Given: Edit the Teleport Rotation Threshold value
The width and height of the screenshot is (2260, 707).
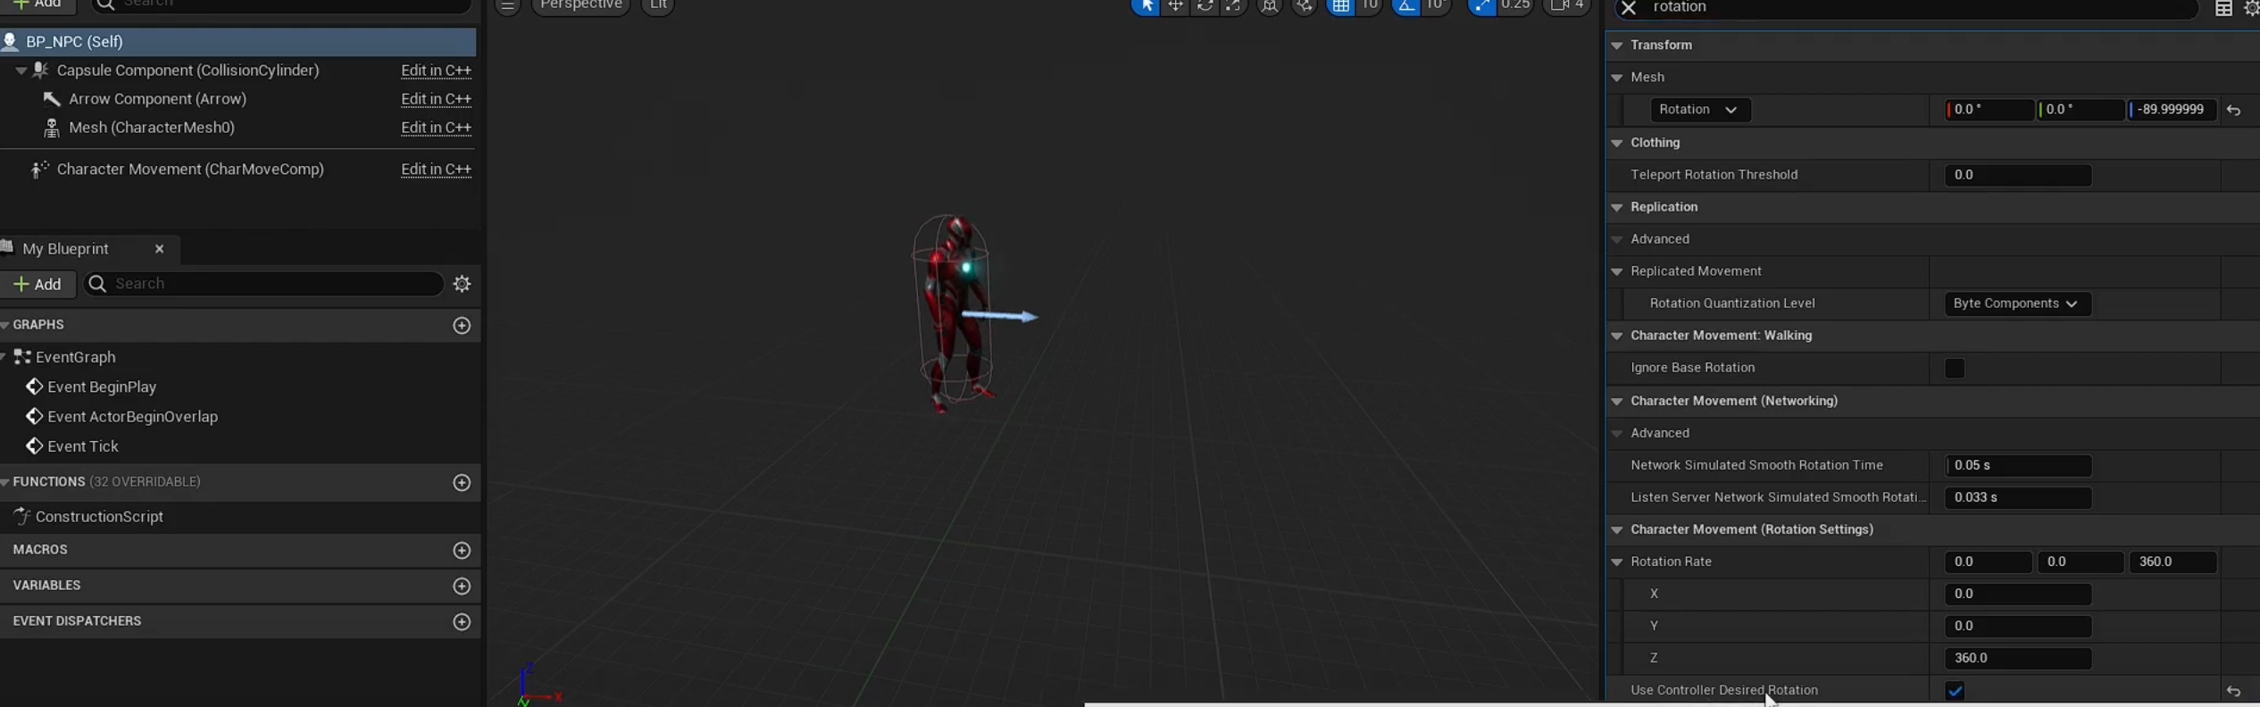Looking at the screenshot, I should pos(2017,175).
